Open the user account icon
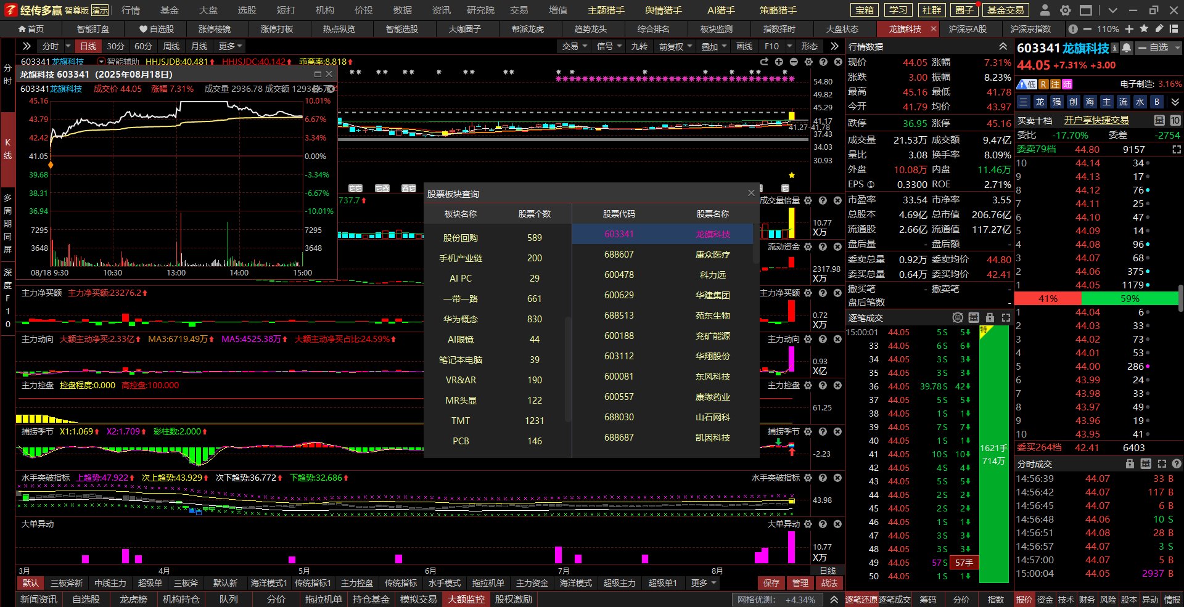Image resolution: width=1184 pixels, height=607 pixels. [1045, 10]
